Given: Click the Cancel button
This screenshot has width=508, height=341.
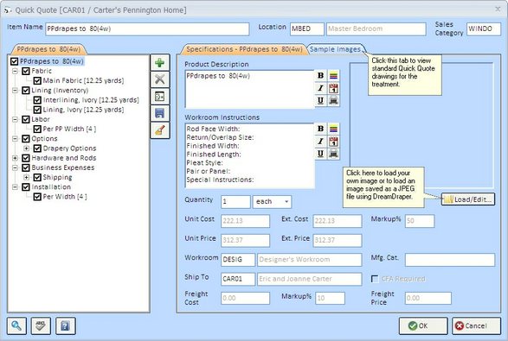Looking at the screenshot, I should 476,325.
